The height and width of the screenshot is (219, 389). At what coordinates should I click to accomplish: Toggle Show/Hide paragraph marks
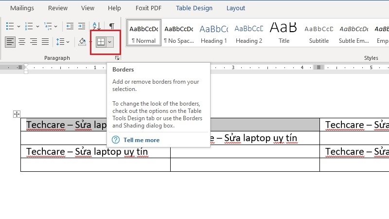(112, 26)
